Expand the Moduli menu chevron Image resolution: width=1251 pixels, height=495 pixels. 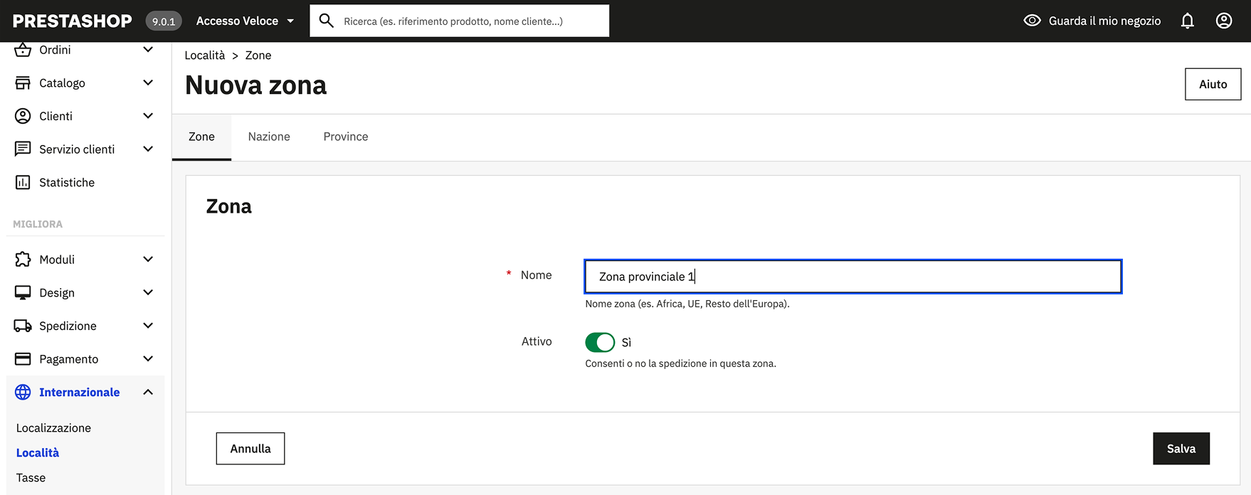(x=148, y=260)
